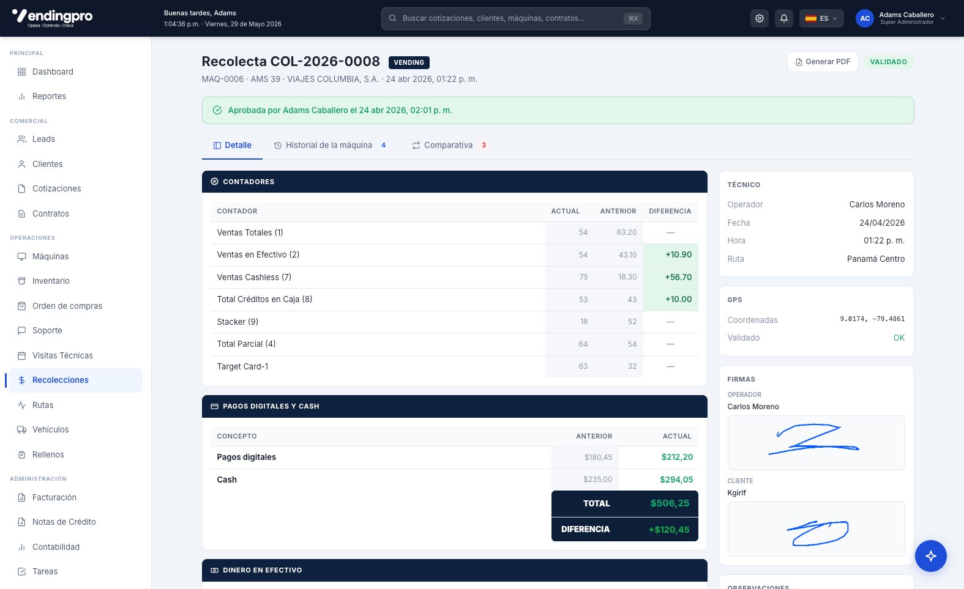Click the VENDING tag badge

point(409,62)
